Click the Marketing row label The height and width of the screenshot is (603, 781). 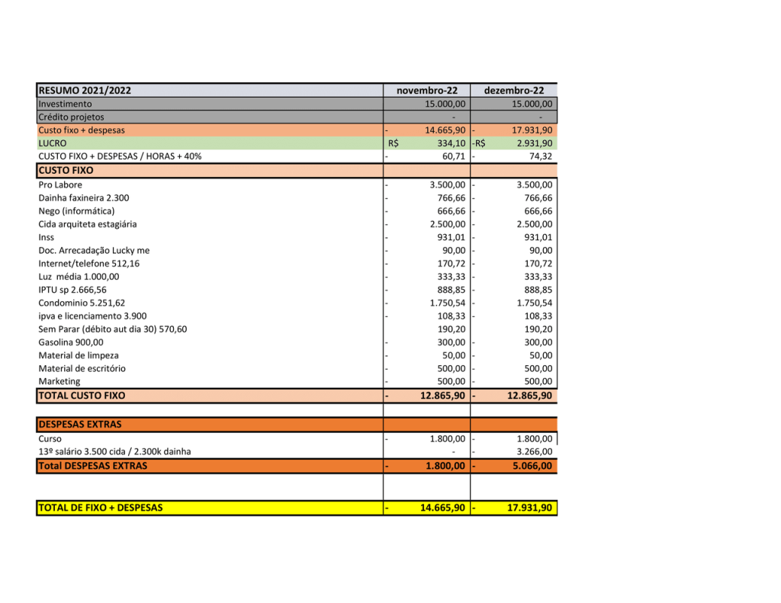tap(59, 381)
